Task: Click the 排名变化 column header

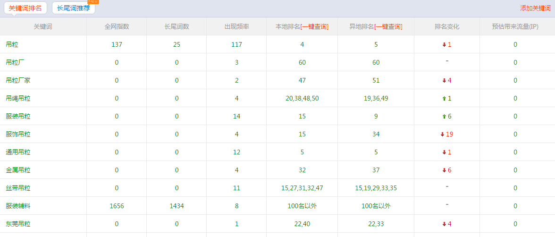Action: pyautogui.click(x=446, y=27)
